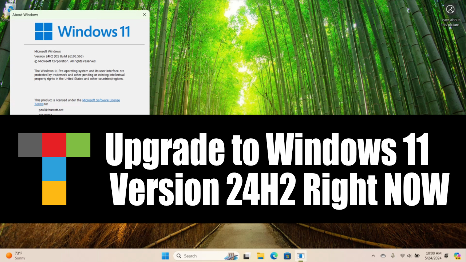The image size is (466, 262).
Task: Close the About Windows dialog
Action: click(x=145, y=15)
